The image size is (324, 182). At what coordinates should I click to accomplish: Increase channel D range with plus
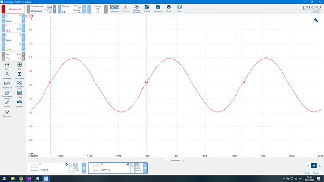tap(23, 47)
